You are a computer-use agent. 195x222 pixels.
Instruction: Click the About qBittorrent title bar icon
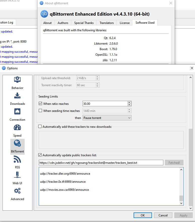click(42, 3)
